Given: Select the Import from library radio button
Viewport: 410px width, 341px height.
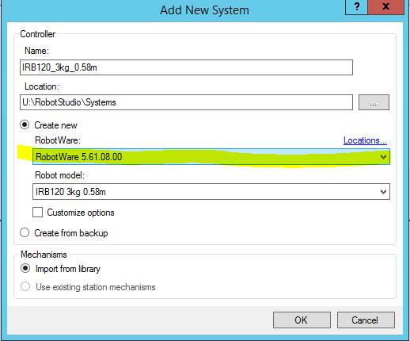Looking at the screenshot, I should [x=25, y=269].
